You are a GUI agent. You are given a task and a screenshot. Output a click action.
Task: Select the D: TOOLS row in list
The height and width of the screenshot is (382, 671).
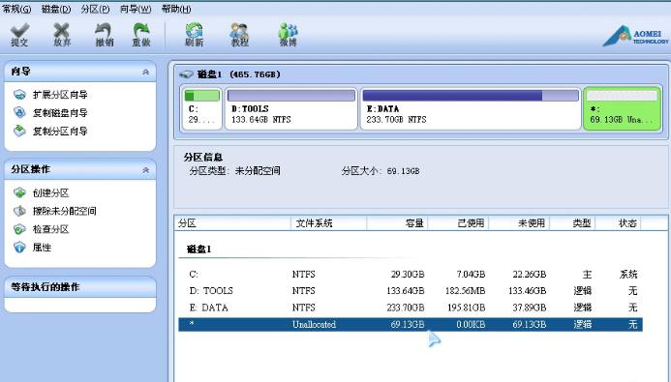click(411, 290)
